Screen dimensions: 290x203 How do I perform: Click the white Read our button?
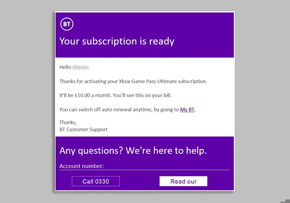(183, 181)
